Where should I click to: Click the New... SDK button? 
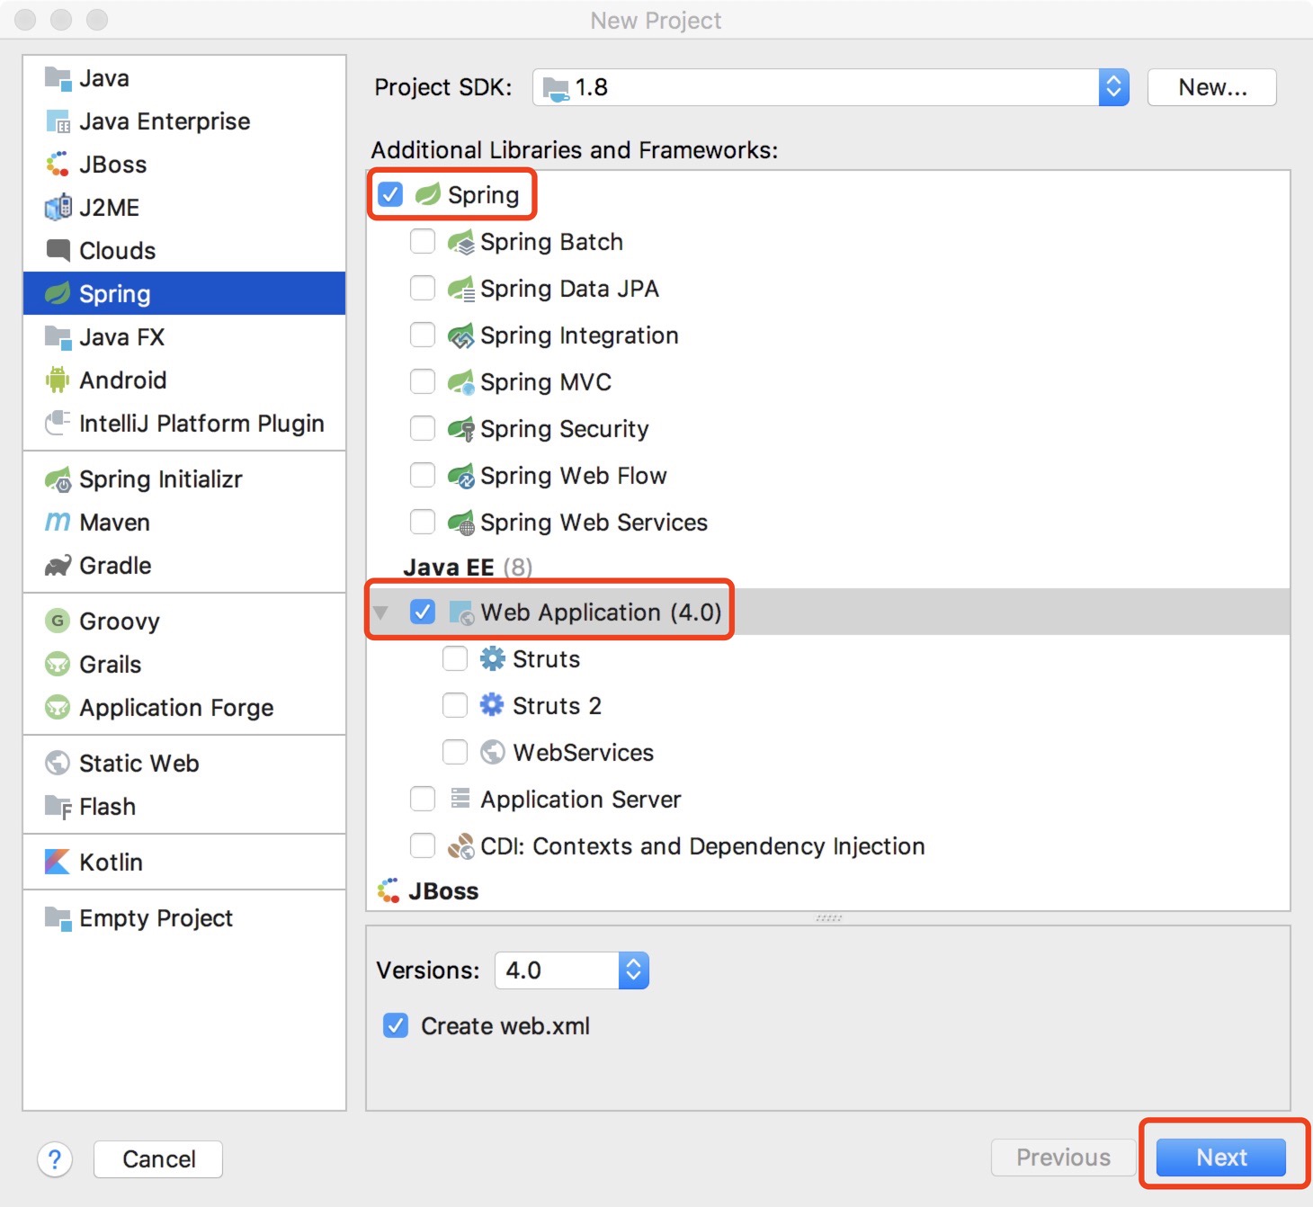pyautogui.click(x=1211, y=87)
